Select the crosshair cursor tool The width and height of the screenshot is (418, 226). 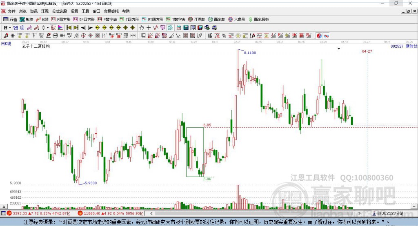point(149,28)
